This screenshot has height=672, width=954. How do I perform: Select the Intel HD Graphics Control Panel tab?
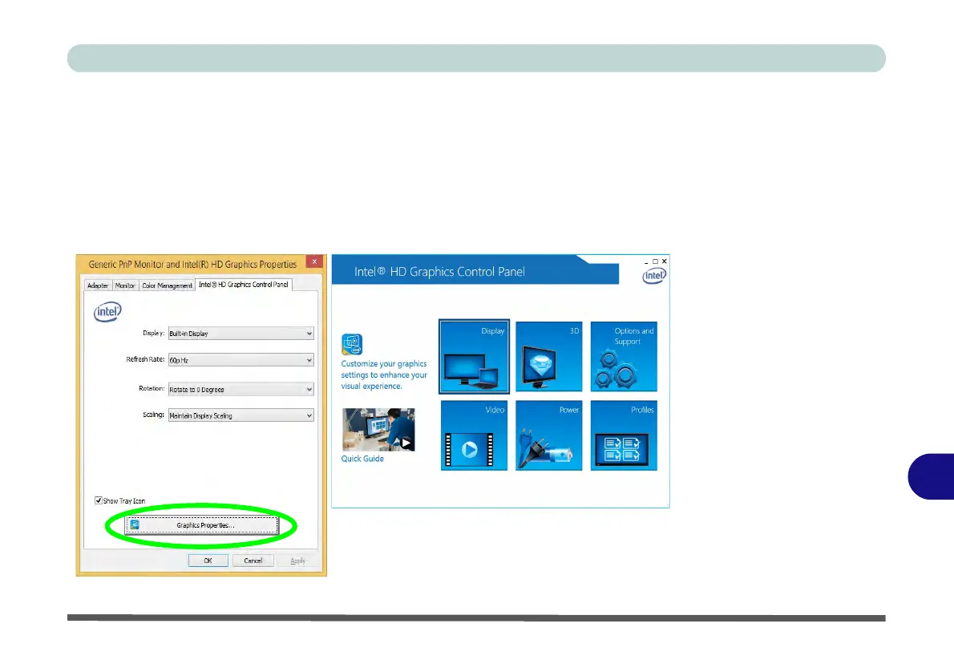point(244,284)
